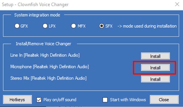Install voice changer on Line In
This screenshot has height=107, width=183.
155,56
